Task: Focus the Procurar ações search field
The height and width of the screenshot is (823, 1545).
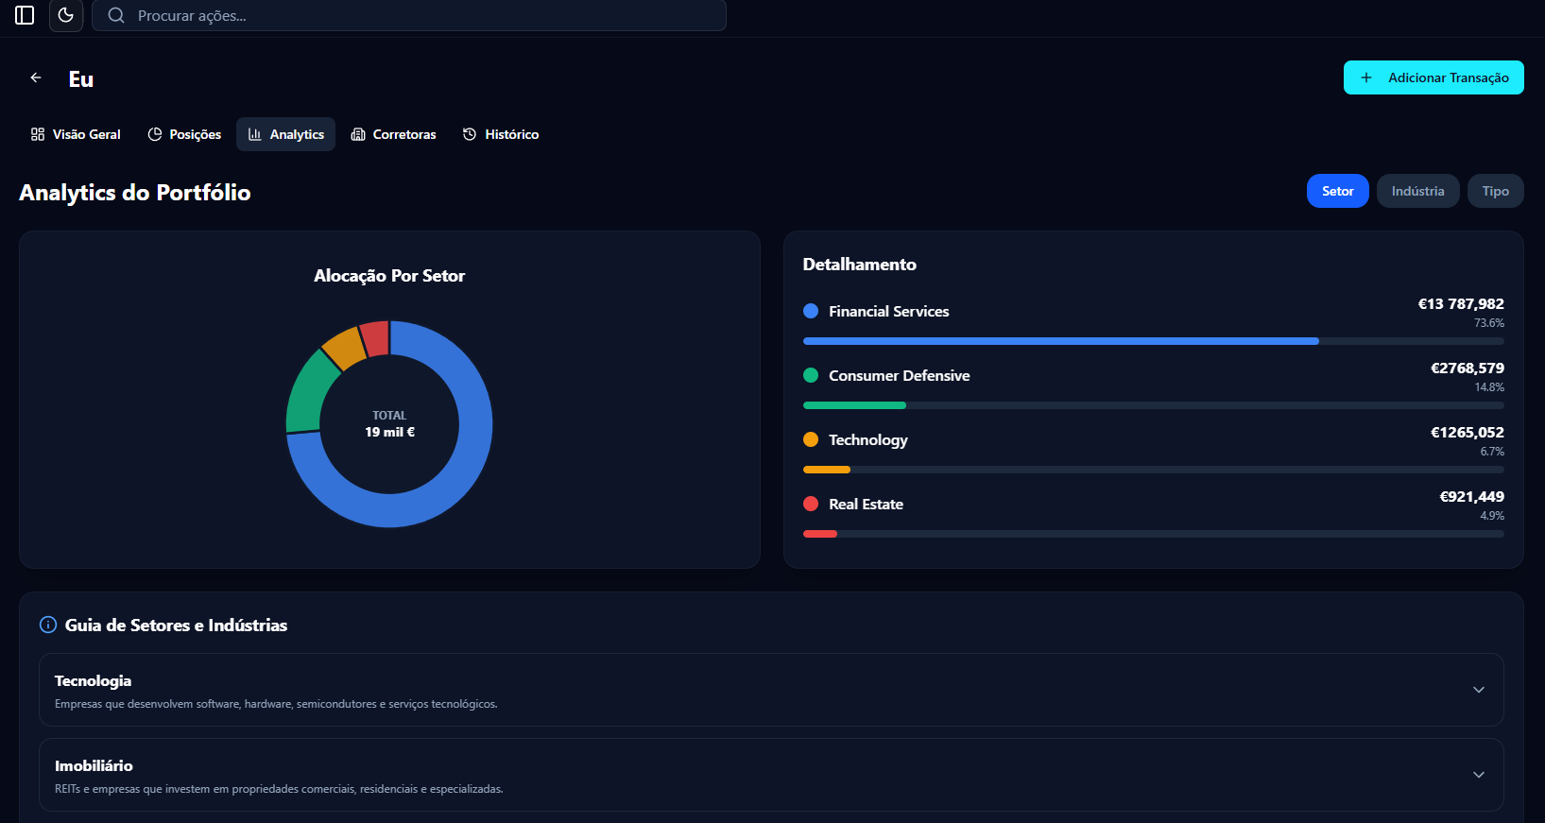Action: [409, 15]
